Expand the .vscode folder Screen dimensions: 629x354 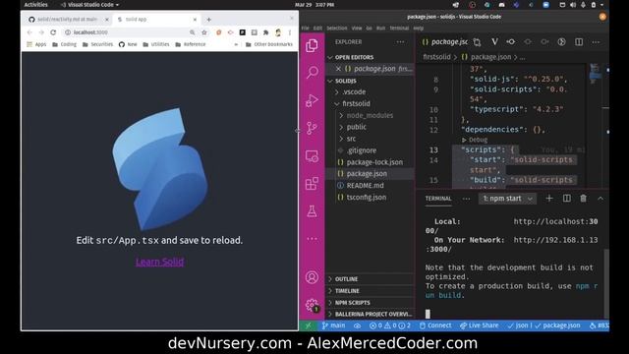354,91
